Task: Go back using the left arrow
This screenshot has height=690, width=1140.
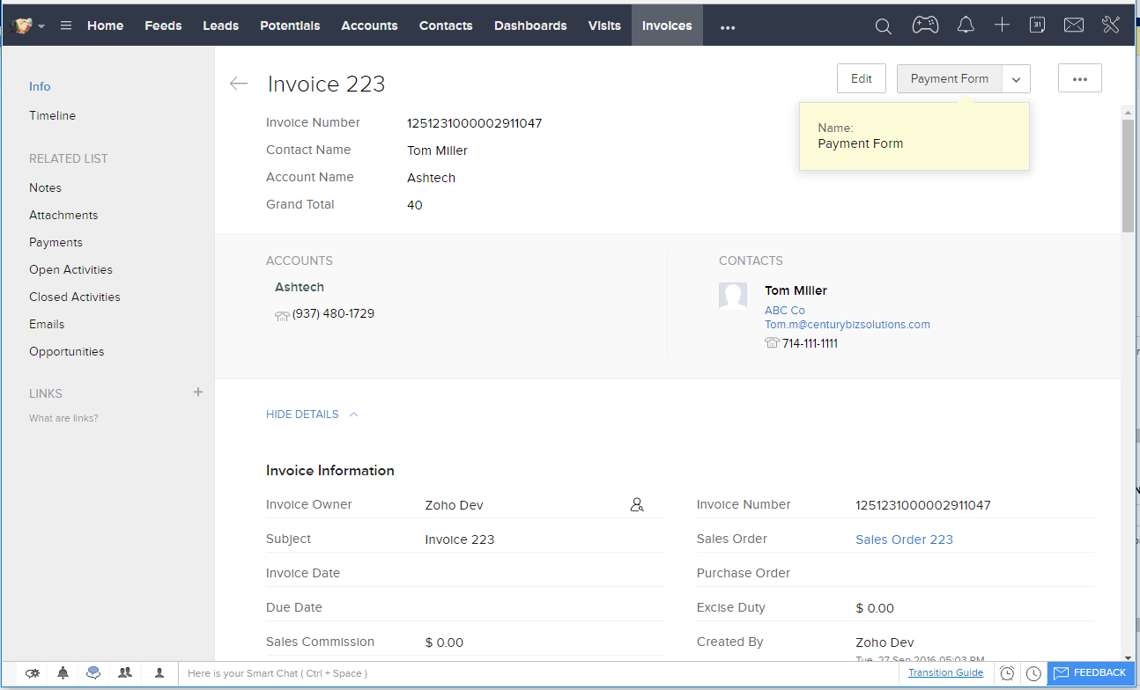Action: (x=239, y=84)
